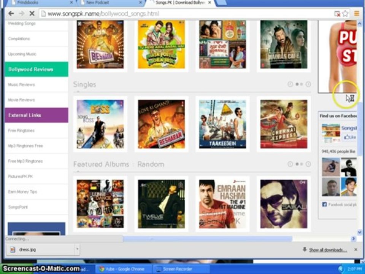The width and height of the screenshot is (365, 274).
Task: Open the PicturesPK.PK link
Action: pyautogui.click(x=21, y=176)
